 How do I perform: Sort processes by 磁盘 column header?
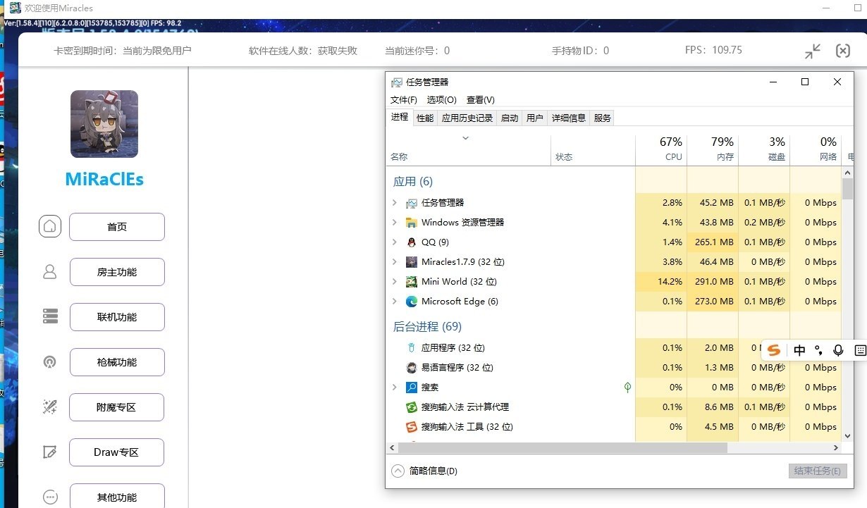pyautogui.click(x=764, y=149)
